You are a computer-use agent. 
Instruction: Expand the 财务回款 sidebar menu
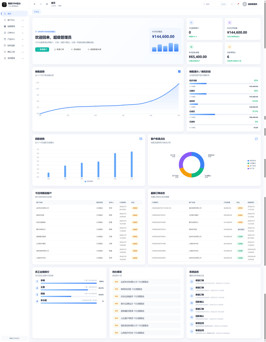click(14, 46)
